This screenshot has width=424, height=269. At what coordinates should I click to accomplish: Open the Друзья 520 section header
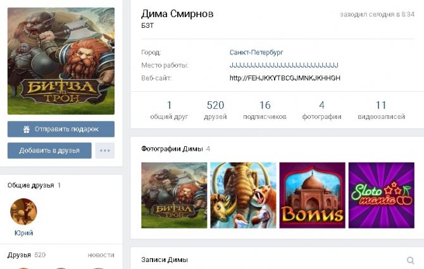(27, 255)
